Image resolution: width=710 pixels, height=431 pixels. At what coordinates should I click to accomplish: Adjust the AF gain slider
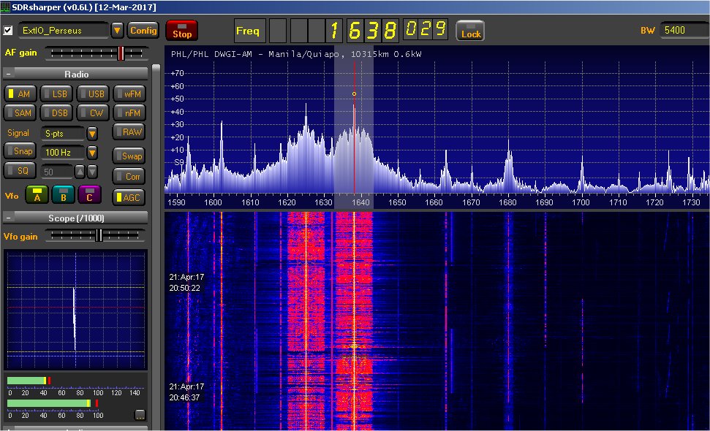coord(121,53)
